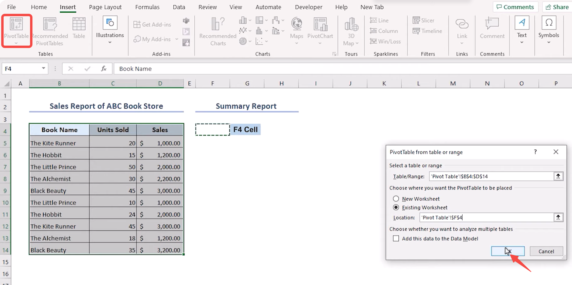The height and width of the screenshot is (285, 572).
Task: Insert a Column sparkline
Action: pyautogui.click(x=384, y=31)
